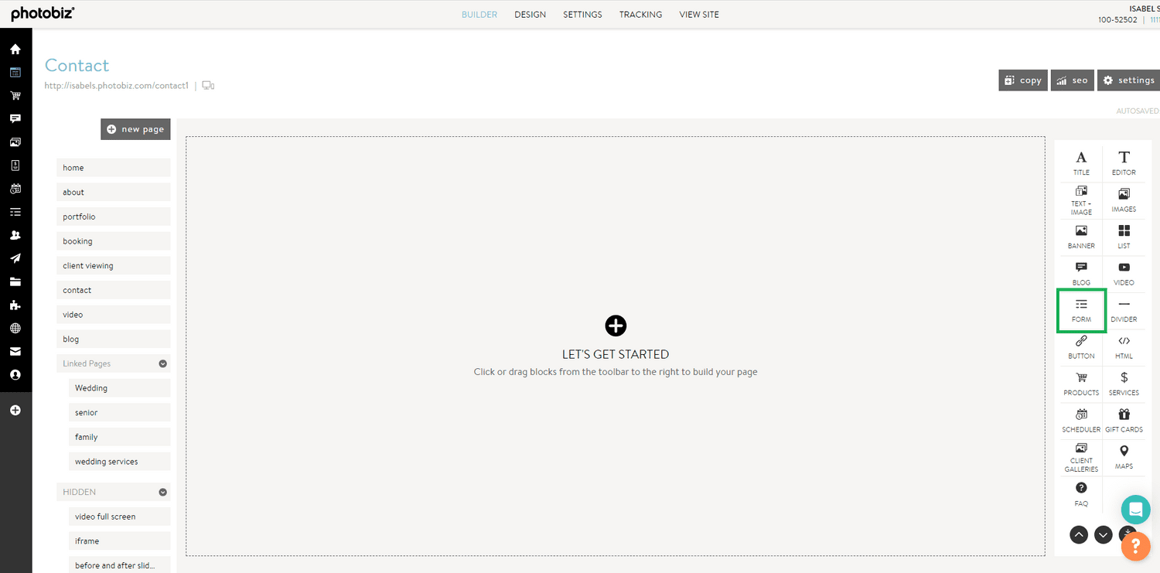Collapse the HIDDEN pages section
This screenshot has height=573, width=1160.
coord(162,492)
